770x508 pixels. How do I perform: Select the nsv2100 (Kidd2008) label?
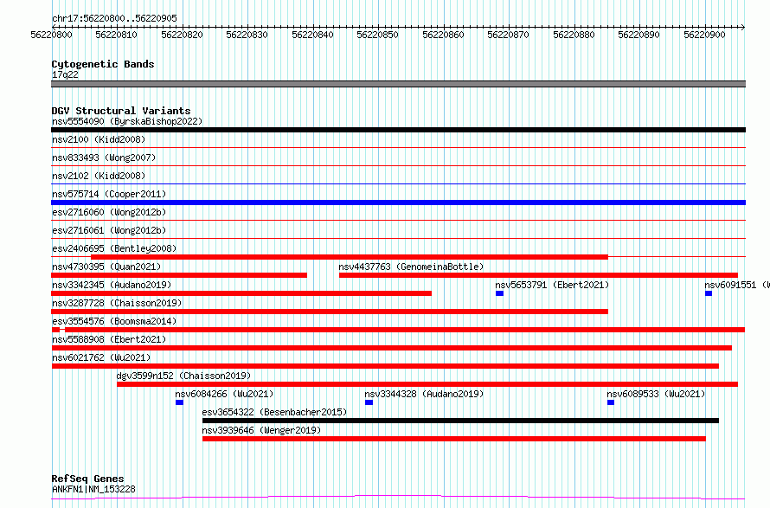99,139
